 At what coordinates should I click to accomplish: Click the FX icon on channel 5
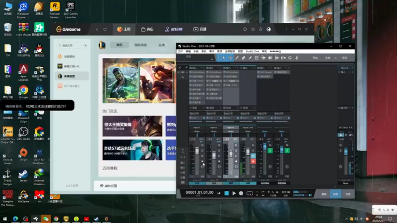coord(270,176)
